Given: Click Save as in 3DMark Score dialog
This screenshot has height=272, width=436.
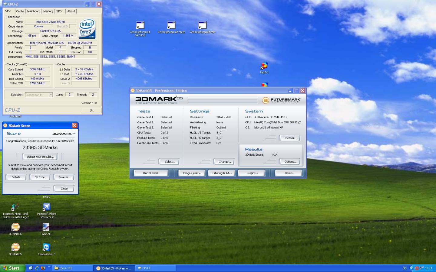Looking at the screenshot, I should click(x=64, y=177).
